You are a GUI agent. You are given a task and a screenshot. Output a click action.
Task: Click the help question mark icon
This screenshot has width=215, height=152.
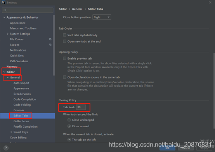pos(6,148)
